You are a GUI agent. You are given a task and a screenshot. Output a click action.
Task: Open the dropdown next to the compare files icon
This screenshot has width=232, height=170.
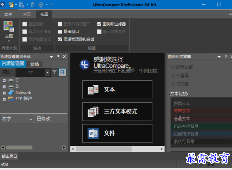tap(28, 5)
